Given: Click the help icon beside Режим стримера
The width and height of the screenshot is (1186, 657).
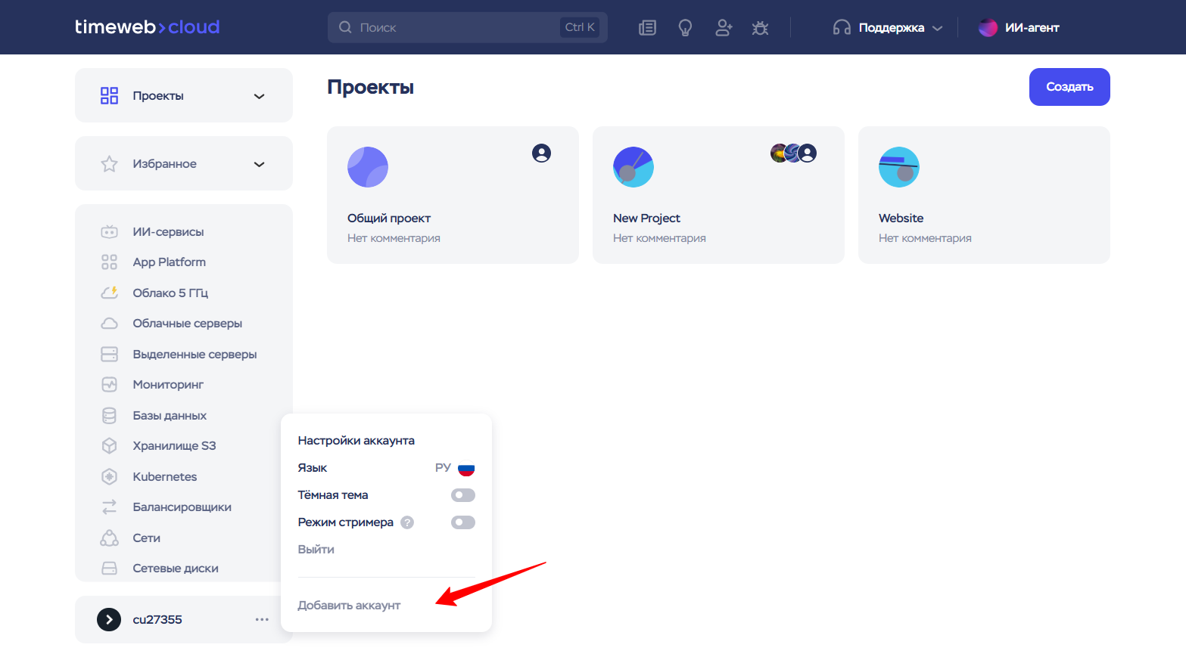Looking at the screenshot, I should point(407,522).
